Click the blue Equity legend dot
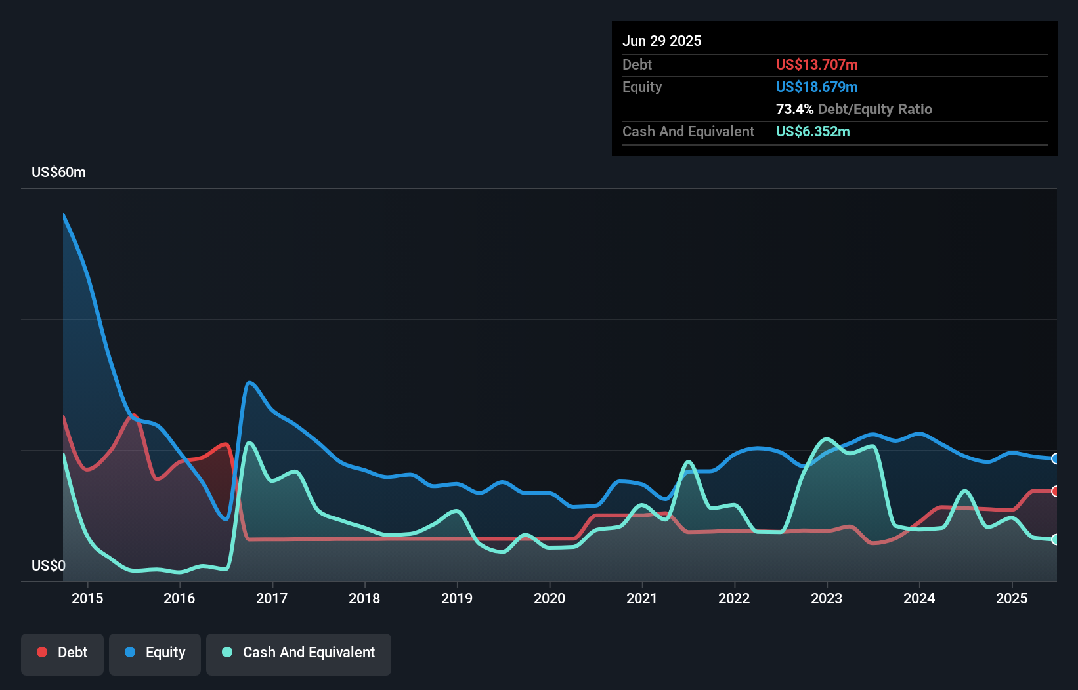 point(131,652)
